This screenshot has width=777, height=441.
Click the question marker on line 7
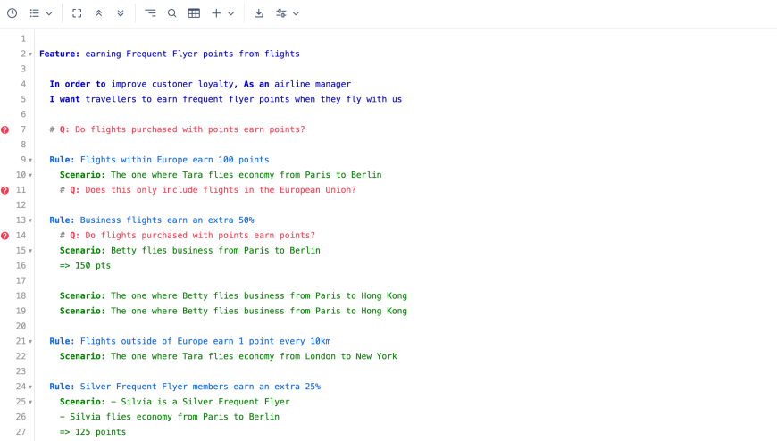pyautogui.click(x=5, y=130)
